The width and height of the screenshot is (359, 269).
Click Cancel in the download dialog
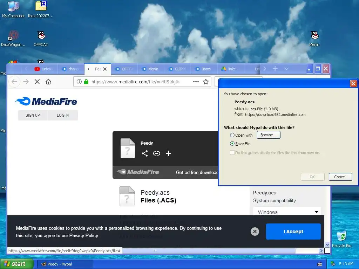340,177
